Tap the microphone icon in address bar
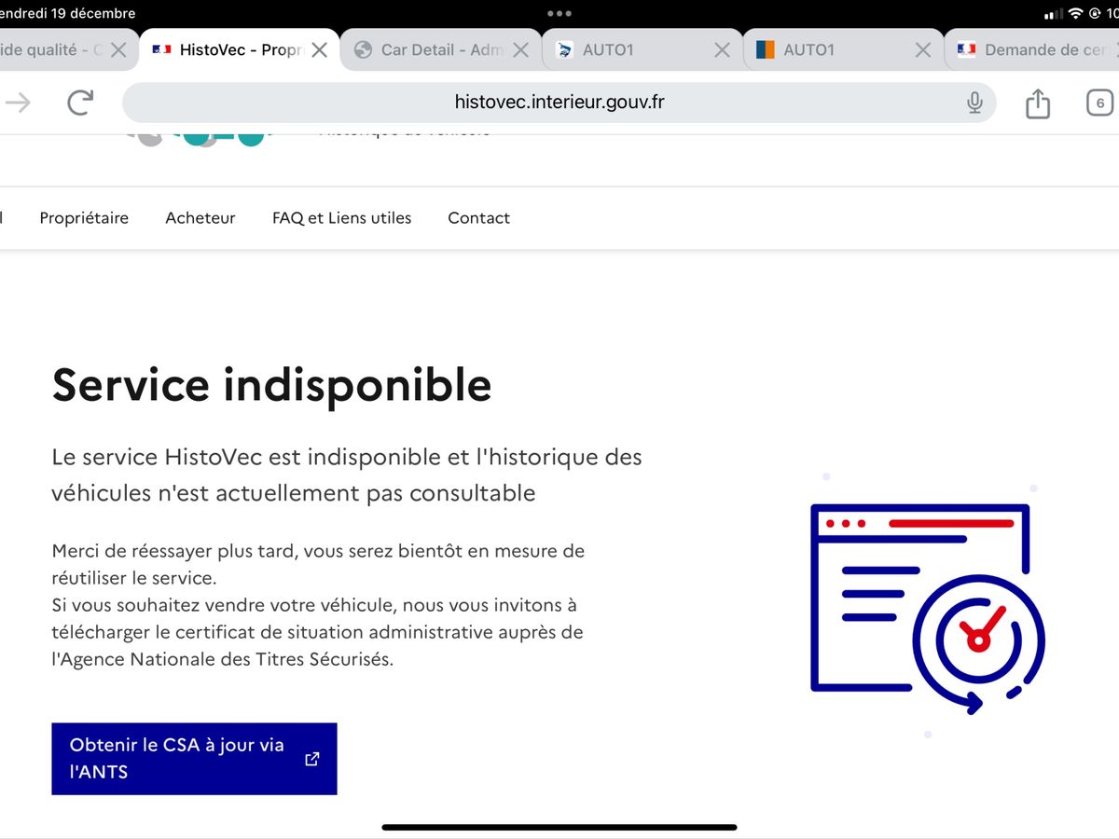Viewport: 1119px width, 839px height. [974, 103]
